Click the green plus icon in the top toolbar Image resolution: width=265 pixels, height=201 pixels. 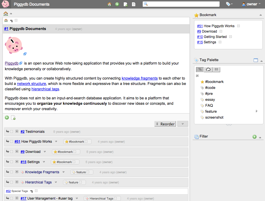[117, 4]
